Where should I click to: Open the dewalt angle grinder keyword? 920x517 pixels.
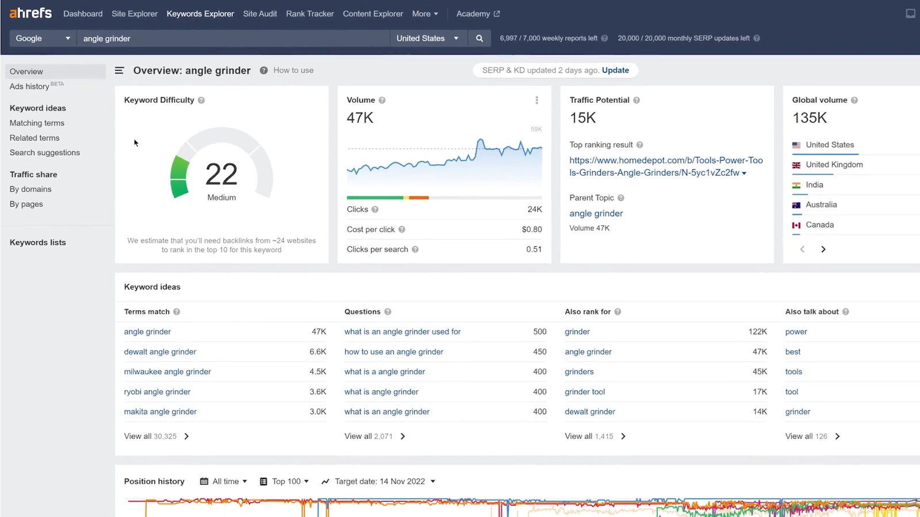pyautogui.click(x=160, y=352)
